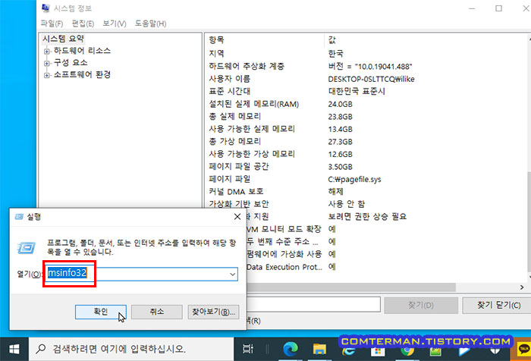Click 확인 in the Run dialog

point(101,312)
